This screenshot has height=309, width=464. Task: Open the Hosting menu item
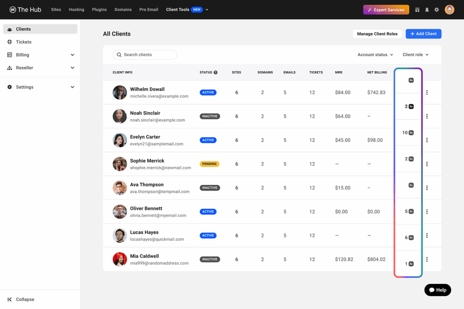click(x=76, y=9)
